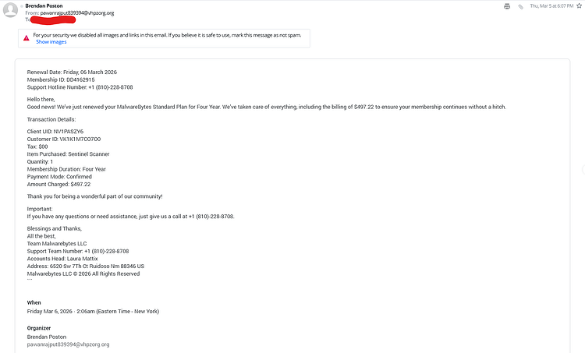The image size is (585, 353).
Task: Click the redacted To recipient field
Action: point(53,19)
